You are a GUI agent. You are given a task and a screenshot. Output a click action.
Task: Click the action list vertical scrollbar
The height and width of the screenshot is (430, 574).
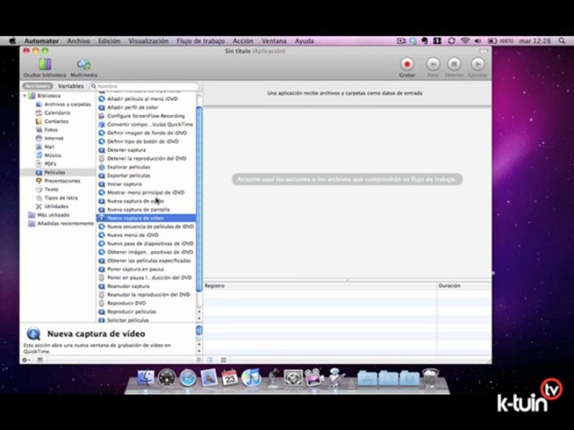point(199,199)
